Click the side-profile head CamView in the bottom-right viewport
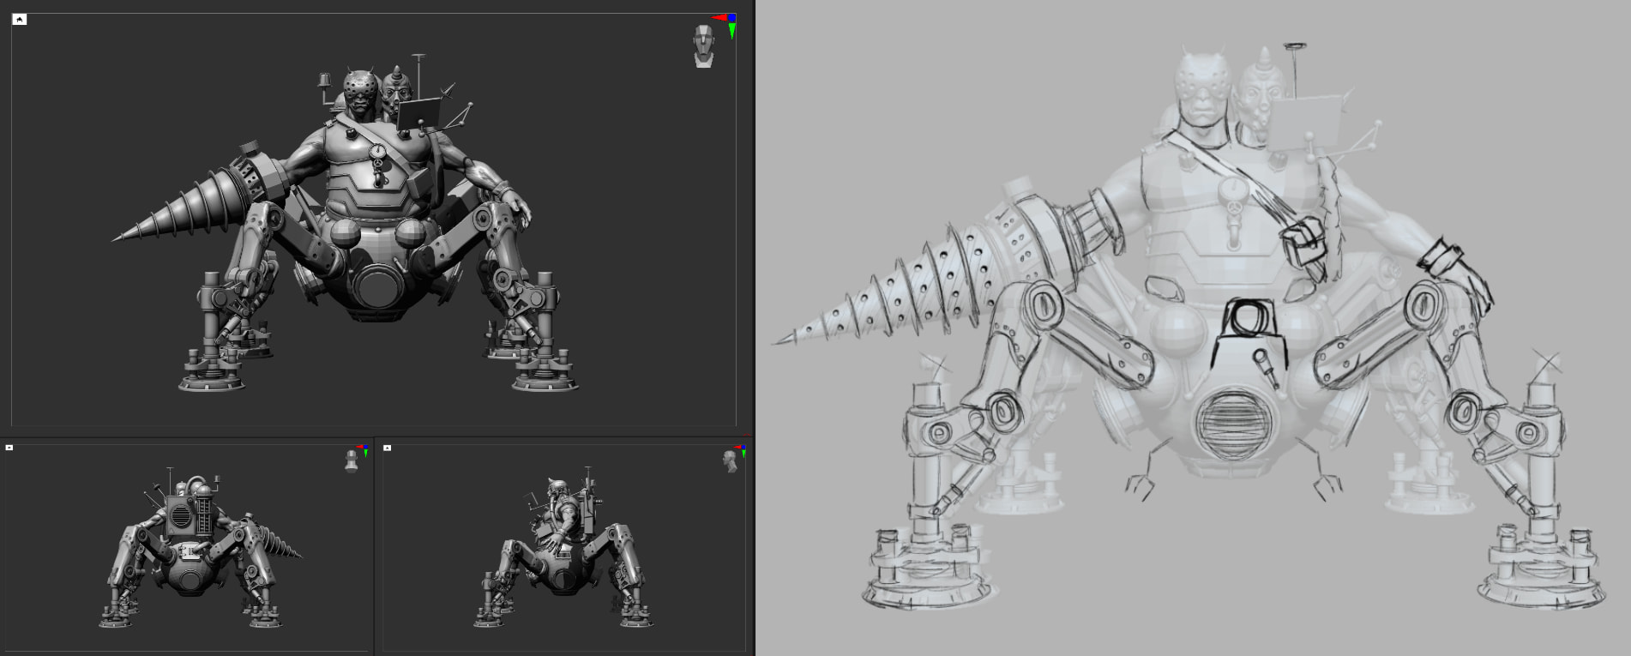1631x656 pixels. pyautogui.click(x=730, y=461)
